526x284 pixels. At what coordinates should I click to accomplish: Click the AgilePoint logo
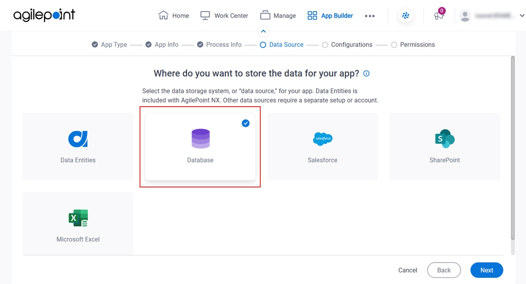click(44, 15)
